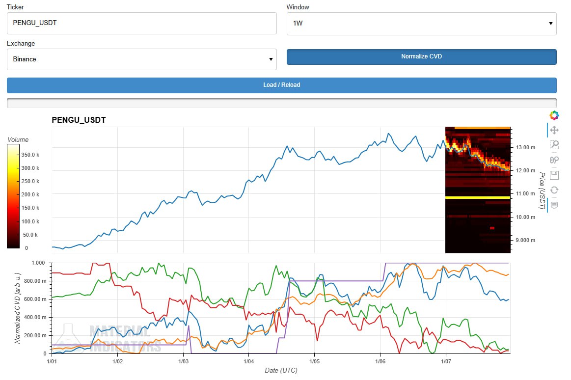The image size is (571, 380).
Task: Click the 350.0 k volume legend label
Action: (30, 155)
